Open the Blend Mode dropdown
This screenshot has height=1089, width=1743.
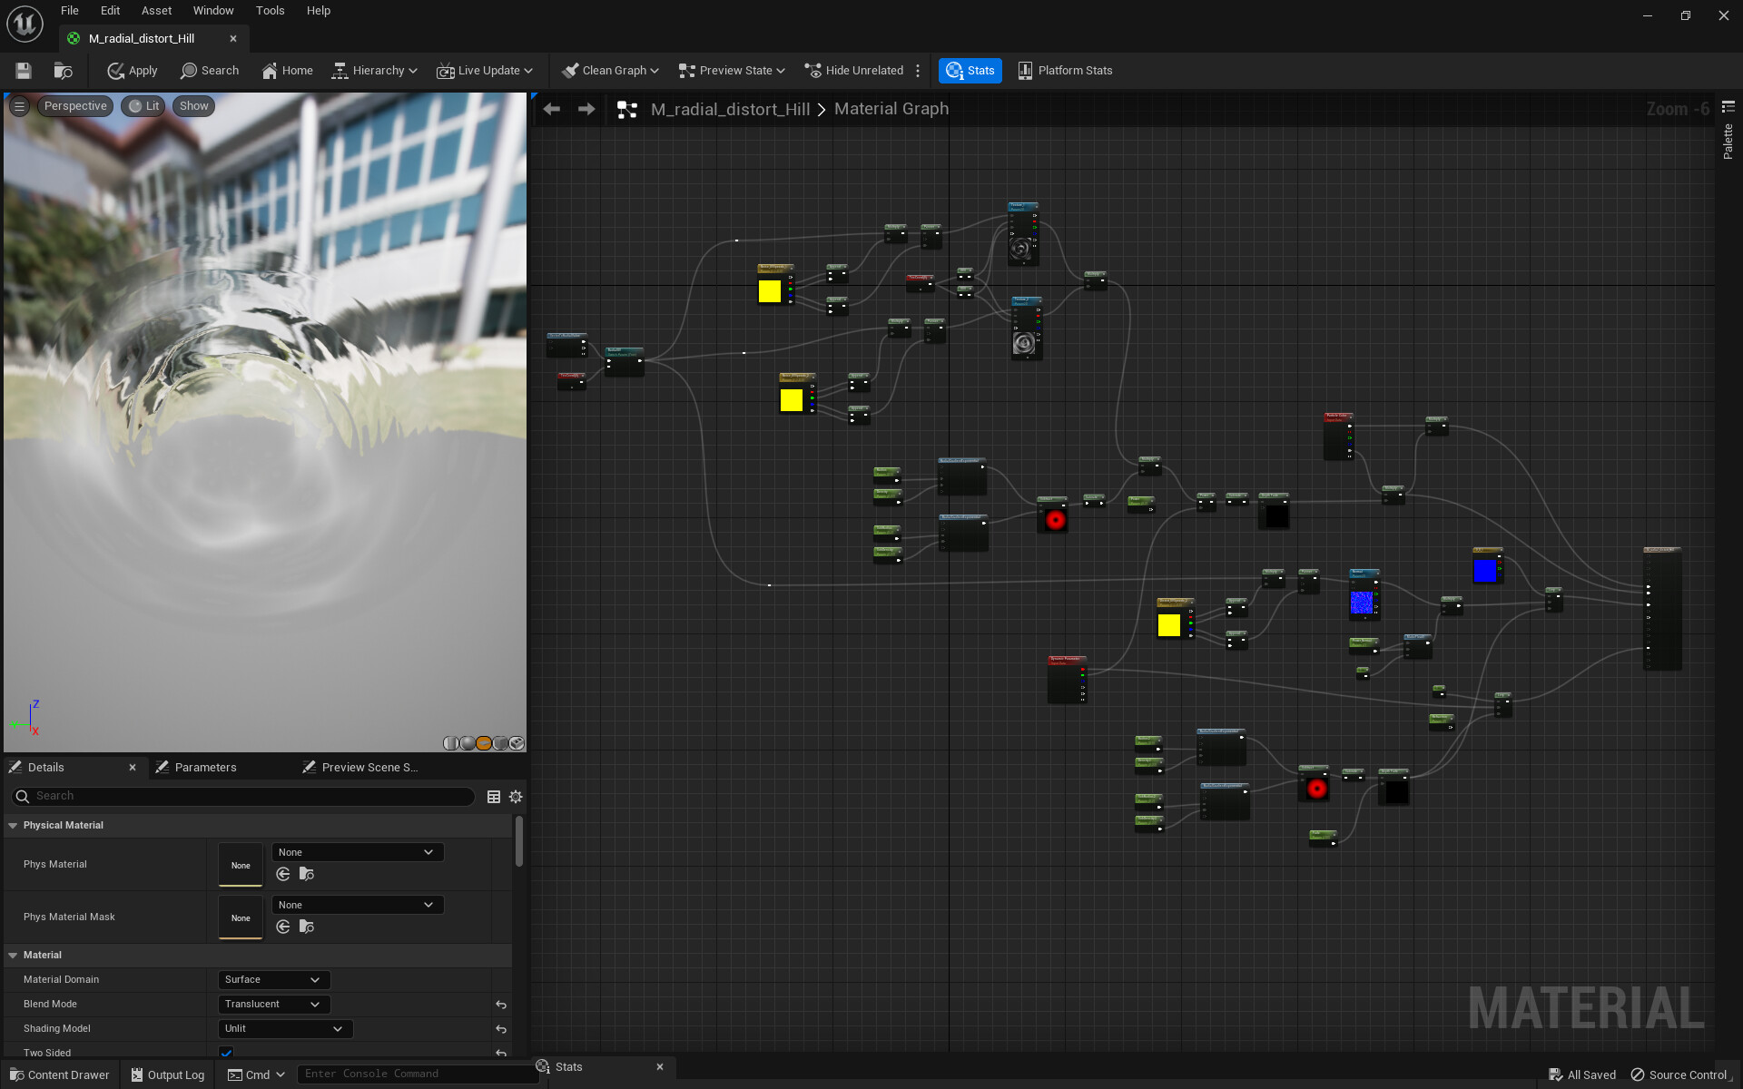pyautogui.click(x=273, y=1005)
